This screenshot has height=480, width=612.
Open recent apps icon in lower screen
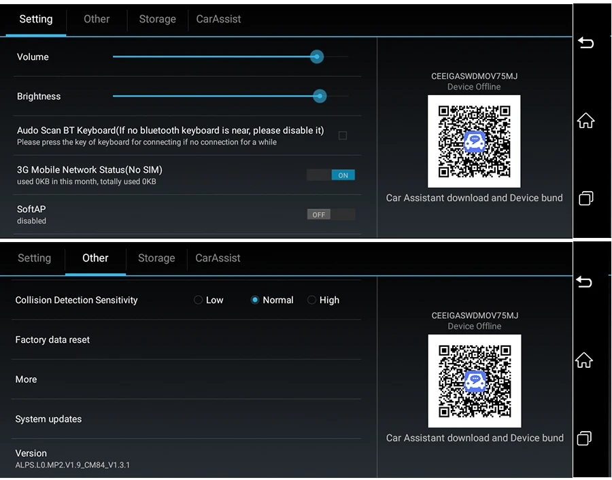coord(584,438)
